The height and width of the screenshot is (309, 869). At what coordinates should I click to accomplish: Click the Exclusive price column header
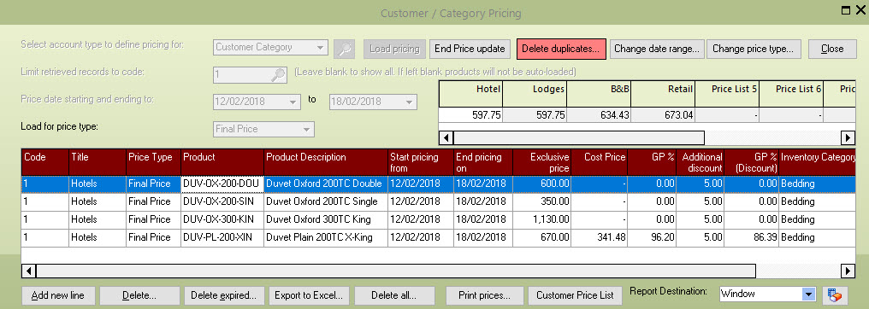click(542, 162)
